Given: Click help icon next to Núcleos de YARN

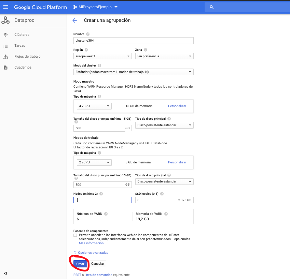Looking at the screenshot, I should (x=106, y=214).
